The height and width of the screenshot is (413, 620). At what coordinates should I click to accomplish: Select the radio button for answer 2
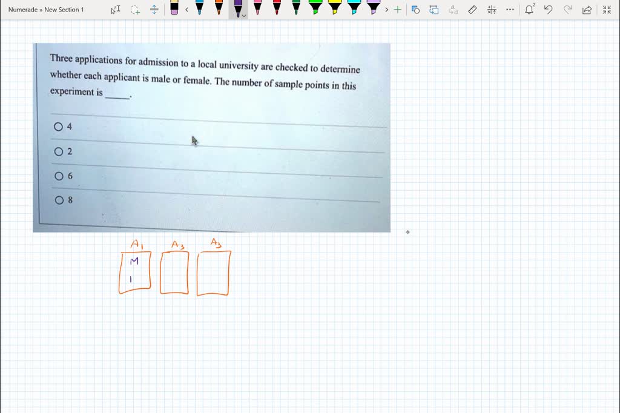[x=59, y=151]
